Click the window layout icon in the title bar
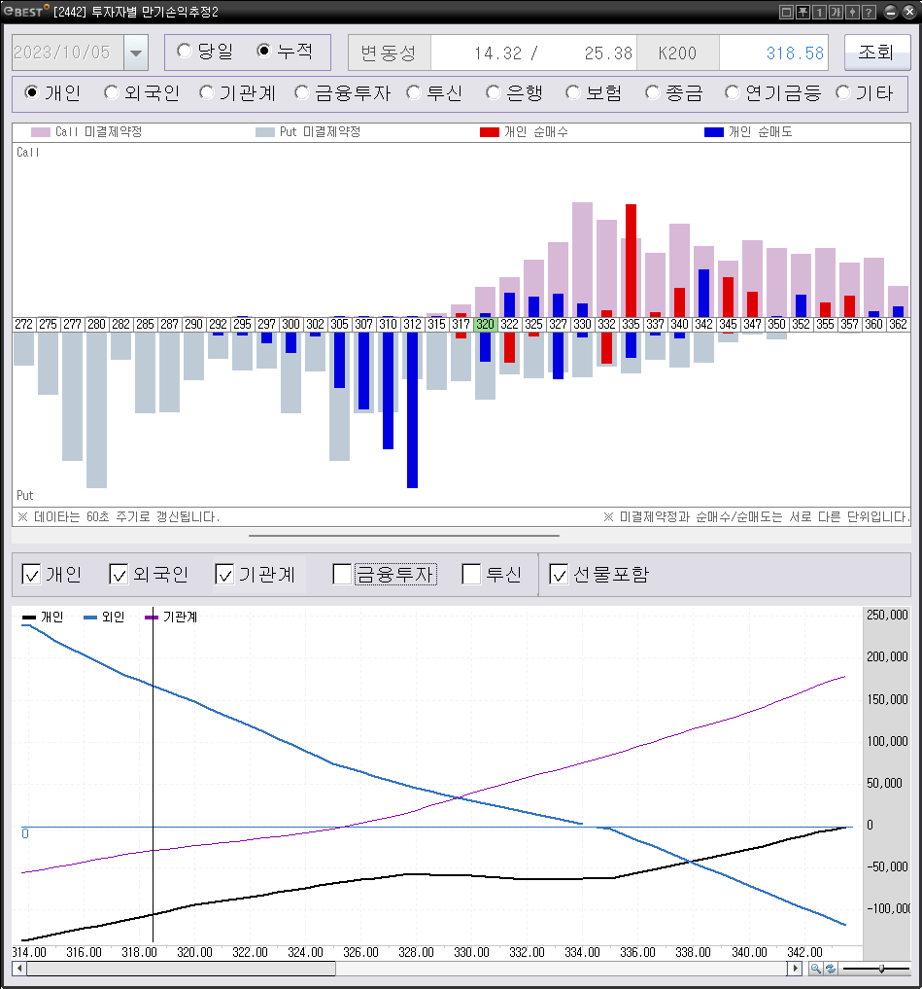Image resolution: width=922 pixels, height=989 pixels. click(x=786, y=12)
